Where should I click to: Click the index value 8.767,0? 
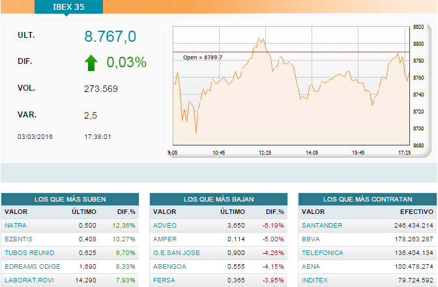[110, 37]
